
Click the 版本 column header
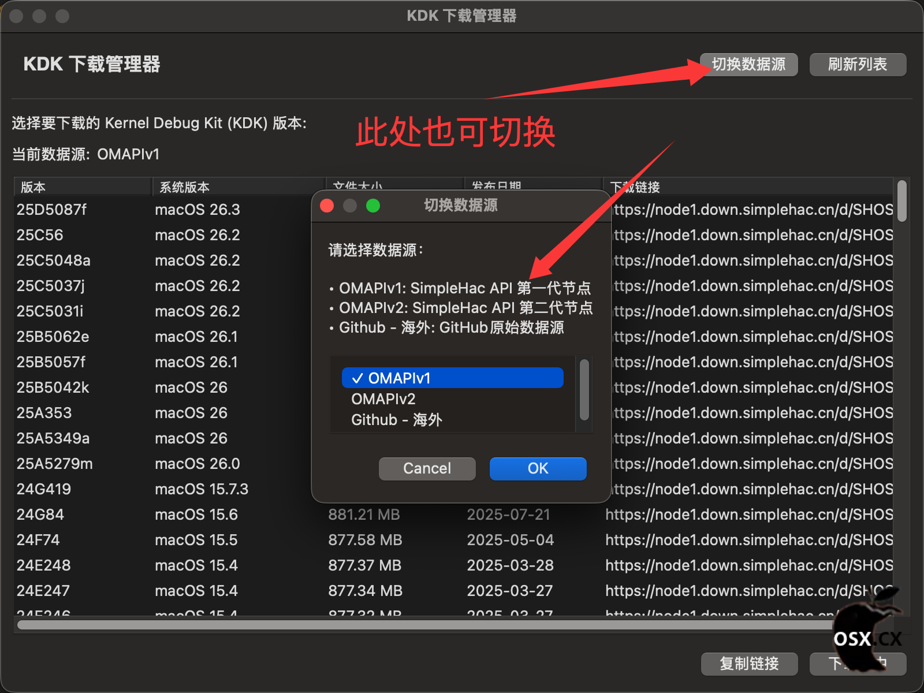click(32, 187)
